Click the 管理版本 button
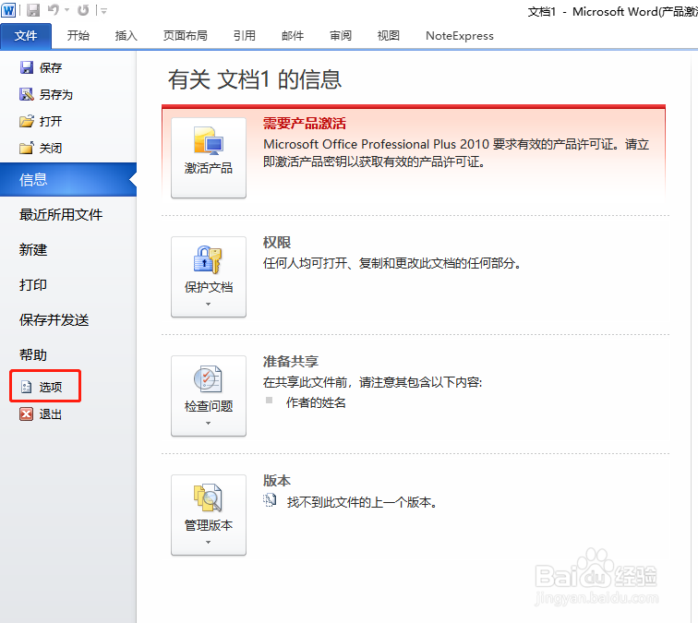Viewport: 698px width, 623px height. coord(209,515)
